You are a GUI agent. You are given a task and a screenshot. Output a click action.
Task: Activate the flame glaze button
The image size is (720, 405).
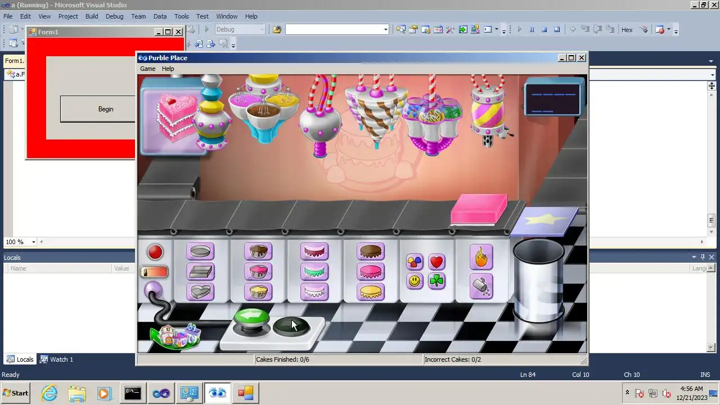coord(481,257)
